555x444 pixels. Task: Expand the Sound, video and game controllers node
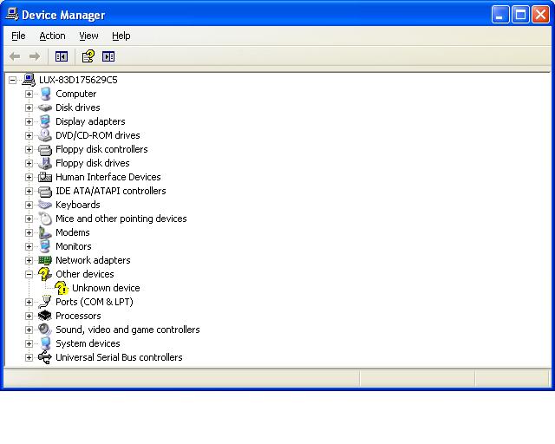(x=29, y=330)
